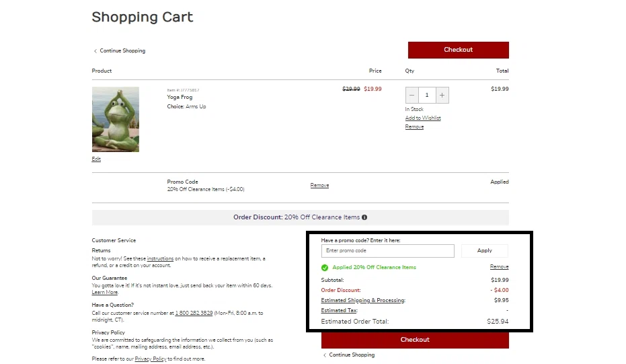
Task: Remove the applied 20% Off Clearance discount
Action: (499, 267)
